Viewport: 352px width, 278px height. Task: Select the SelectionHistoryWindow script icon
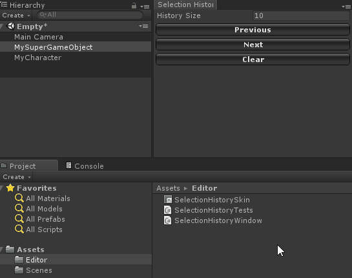click(168, 220)
